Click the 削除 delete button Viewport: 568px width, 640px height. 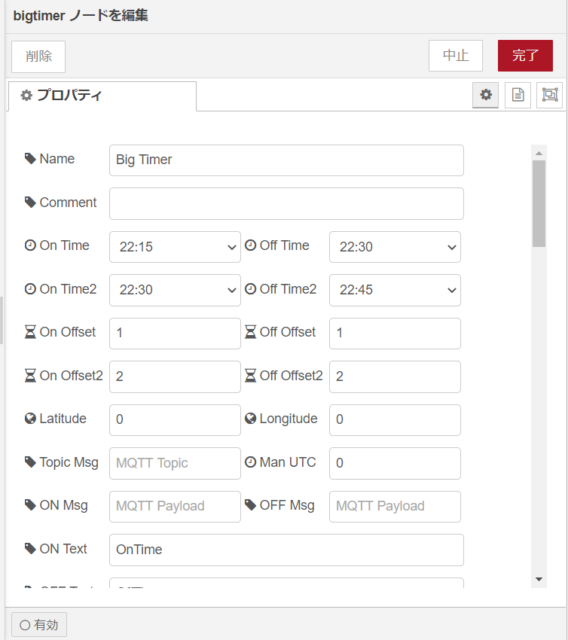pyautogui.click(x=38, y=56)
